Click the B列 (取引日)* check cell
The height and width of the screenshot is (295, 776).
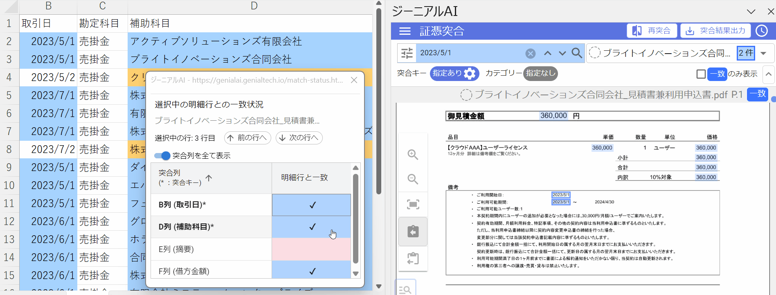click(311, 205)
